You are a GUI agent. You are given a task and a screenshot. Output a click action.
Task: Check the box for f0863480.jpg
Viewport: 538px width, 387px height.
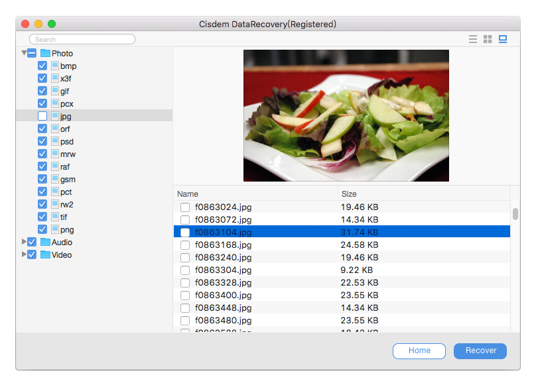tap(185, 321)
